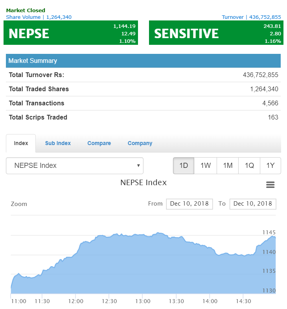
Task: Switch chart to 1M range
Action: pyautogui.click(x=228, y=166)
